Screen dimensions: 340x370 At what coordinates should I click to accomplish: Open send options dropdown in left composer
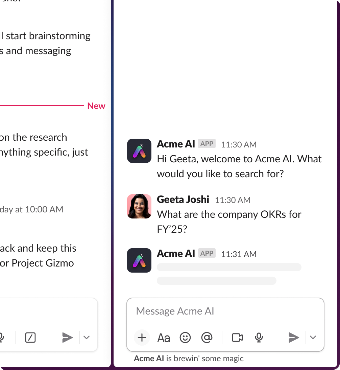pyautogui.click(x=87, y=338)
